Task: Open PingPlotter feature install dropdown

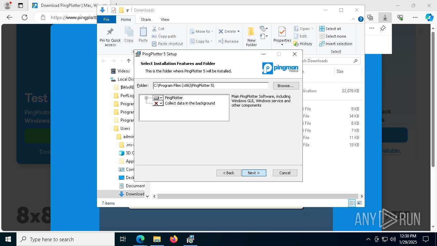Action: [158, 98]
